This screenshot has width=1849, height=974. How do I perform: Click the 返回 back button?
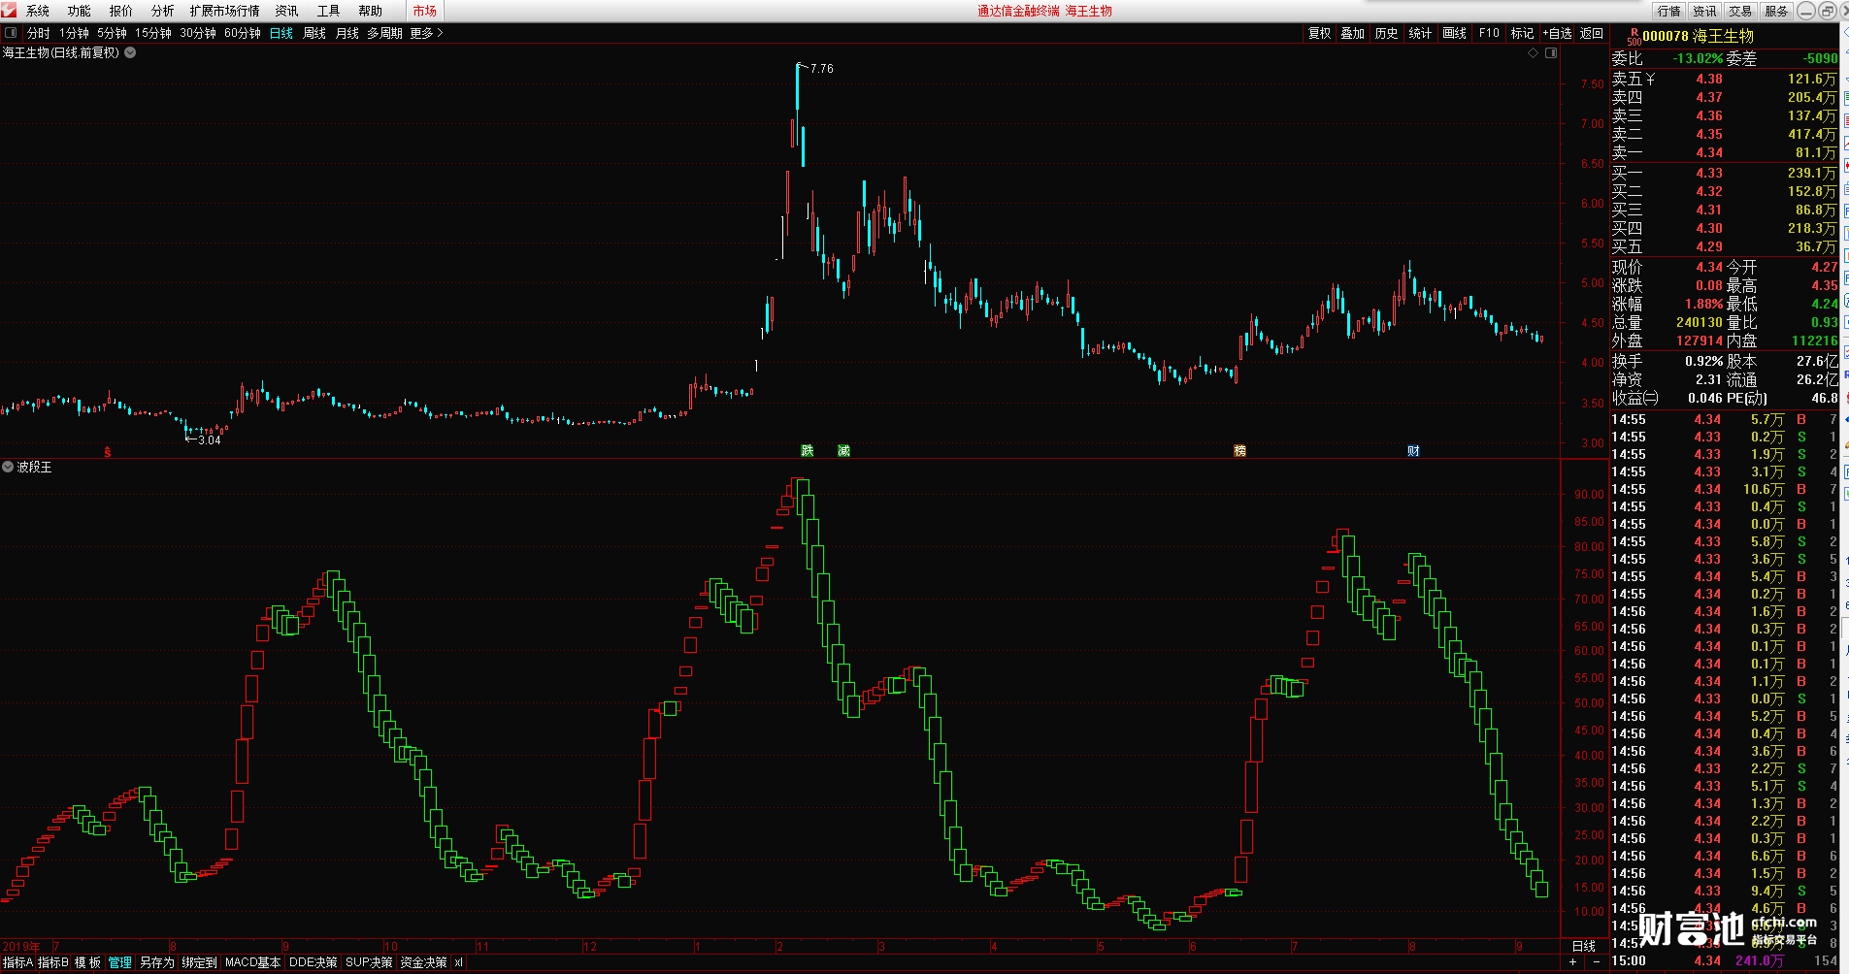[x=1592, y=33]
